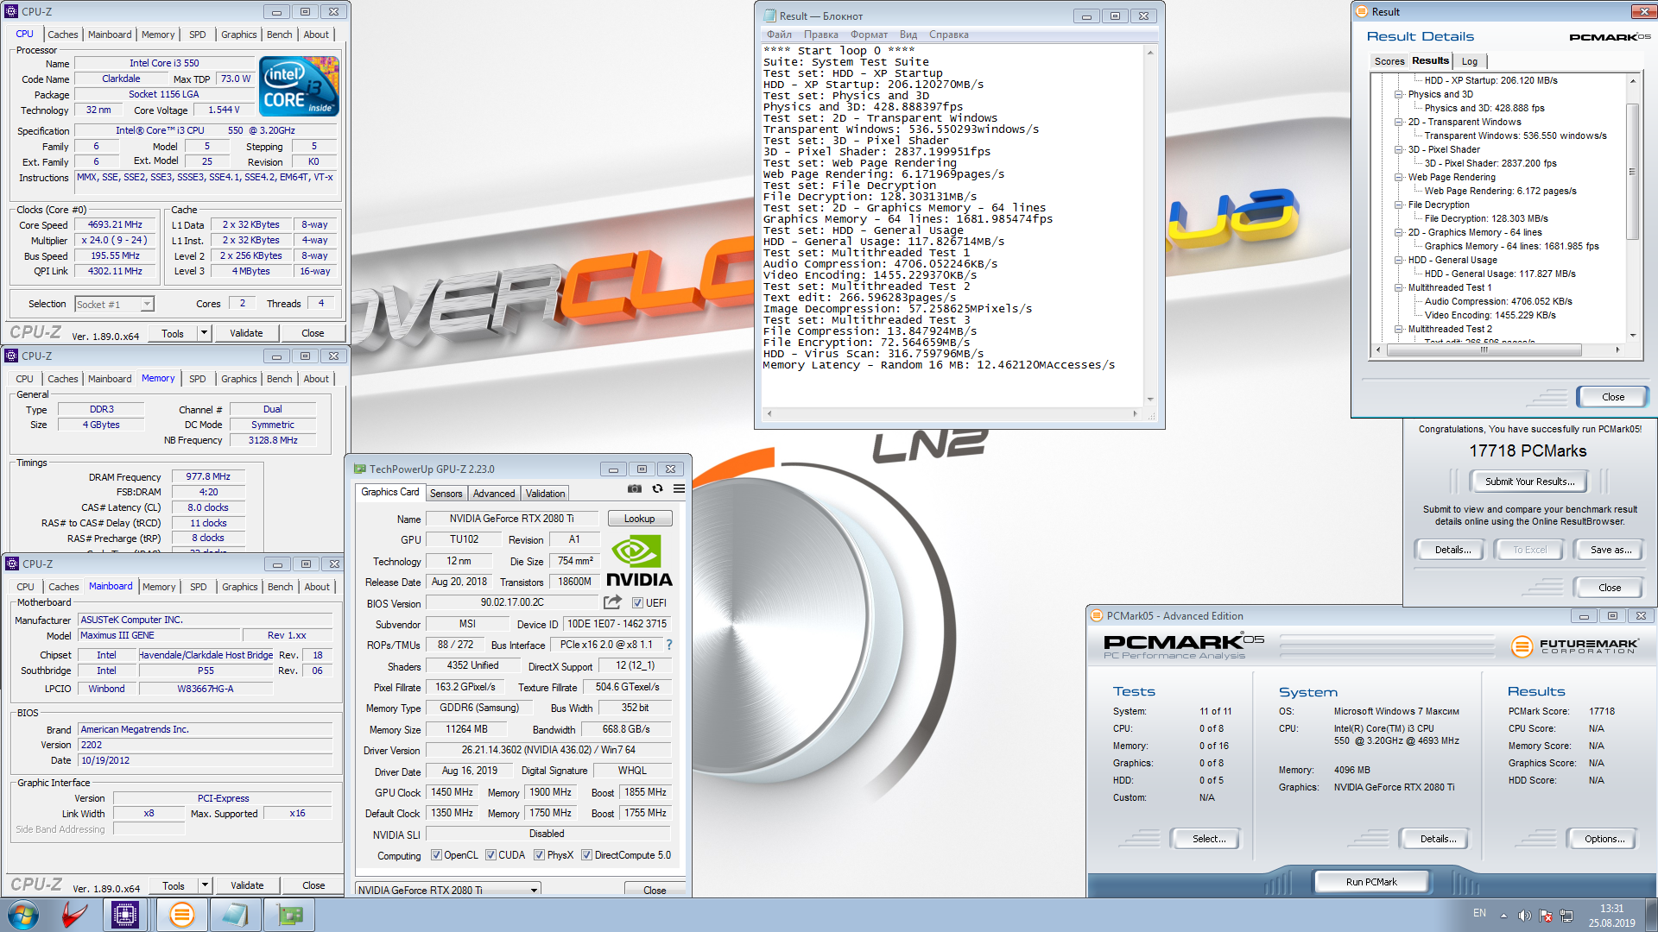Collapse the 2D - Transparent Windows node
The image size is (1658, 932).
pos(1399,122)
